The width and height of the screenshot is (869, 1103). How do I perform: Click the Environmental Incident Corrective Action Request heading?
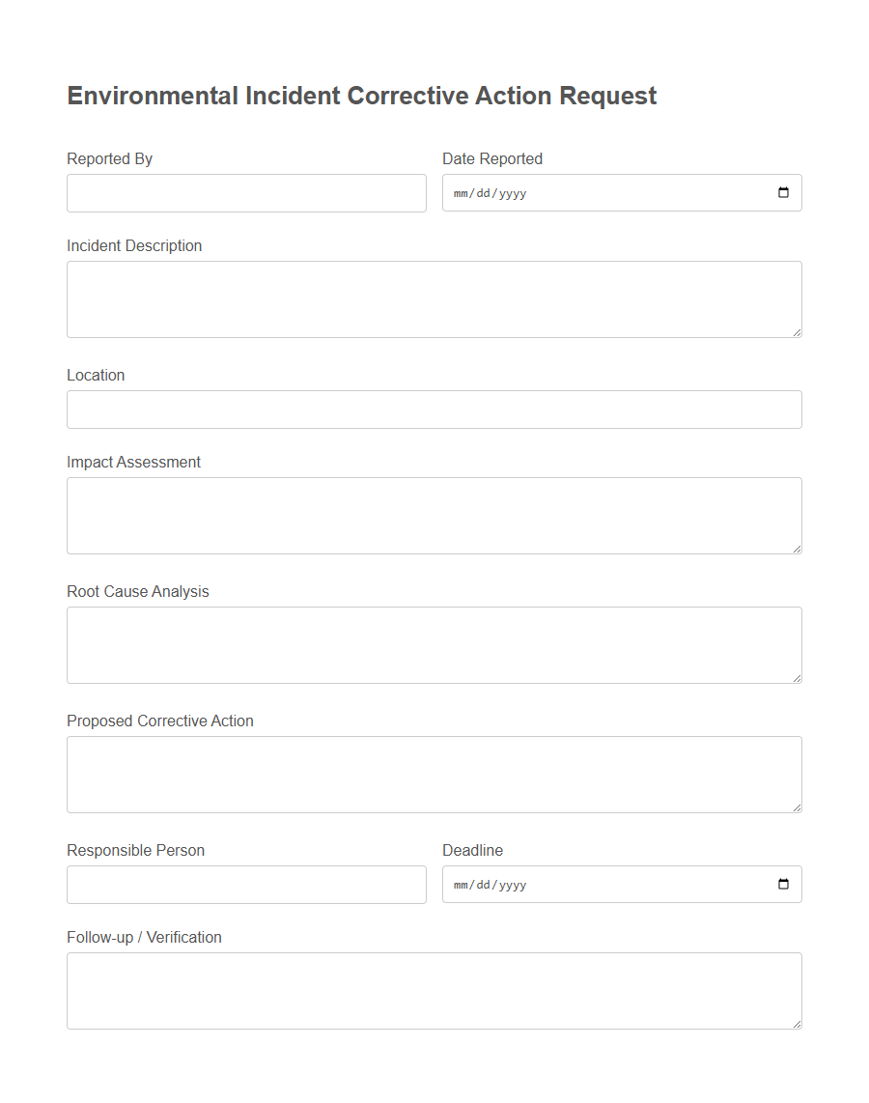point(360,96)
